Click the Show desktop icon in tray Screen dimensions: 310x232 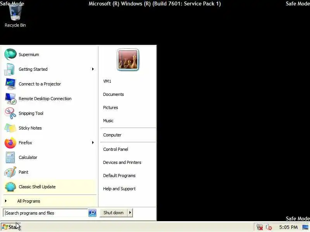(305, 227)
